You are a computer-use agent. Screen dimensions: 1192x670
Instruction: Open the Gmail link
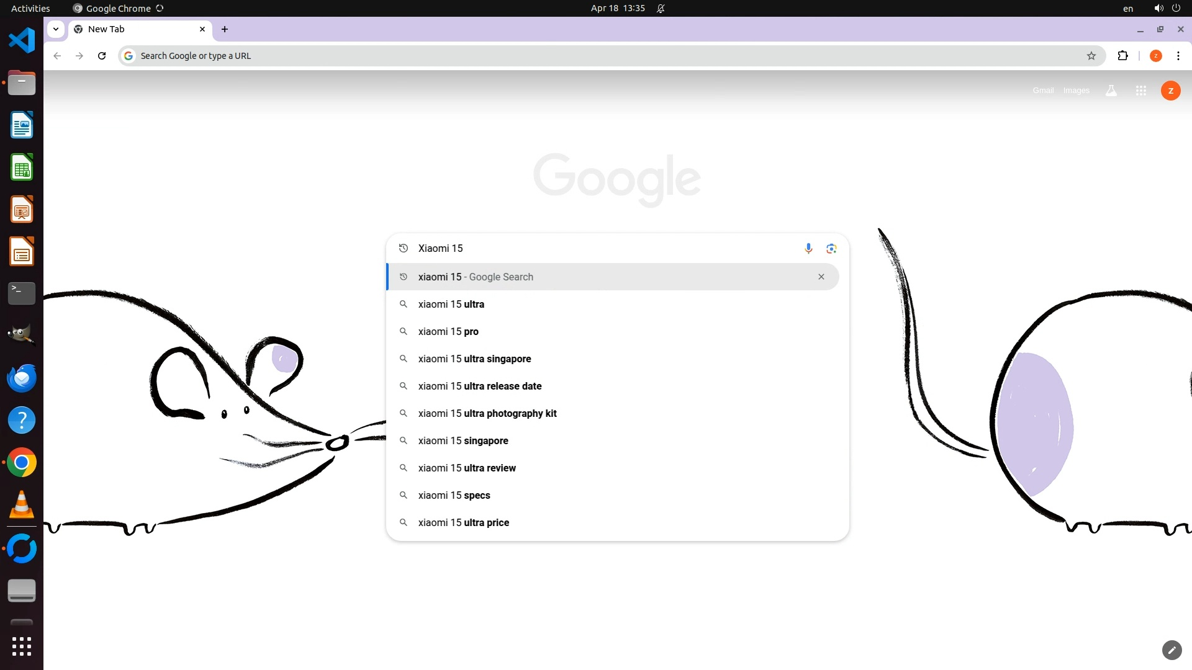[x=1043, y=91]
